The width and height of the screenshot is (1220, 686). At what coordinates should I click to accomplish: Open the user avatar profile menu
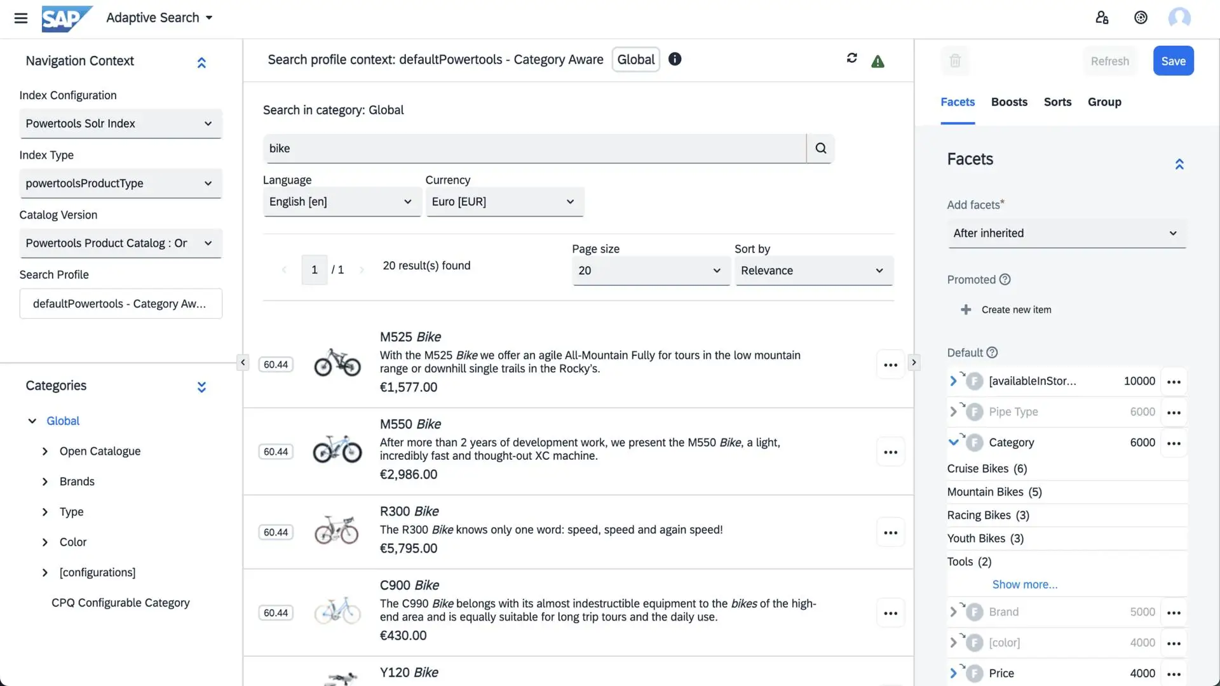point(1179,18)
